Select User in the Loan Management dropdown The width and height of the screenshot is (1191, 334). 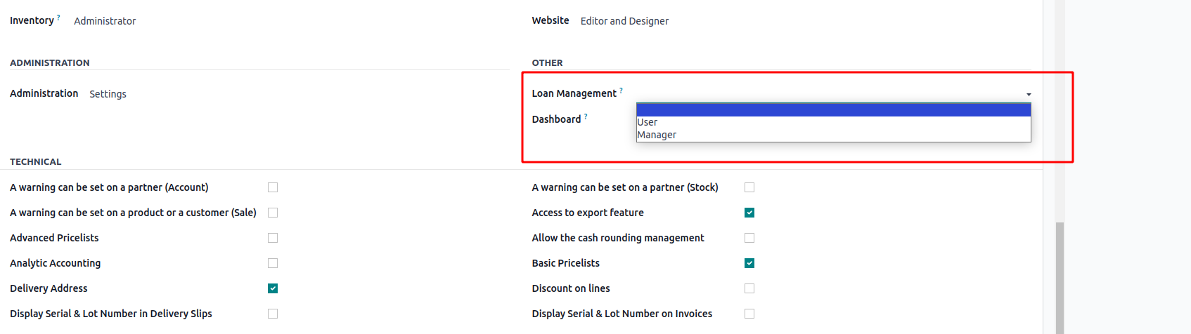(648, 122)
